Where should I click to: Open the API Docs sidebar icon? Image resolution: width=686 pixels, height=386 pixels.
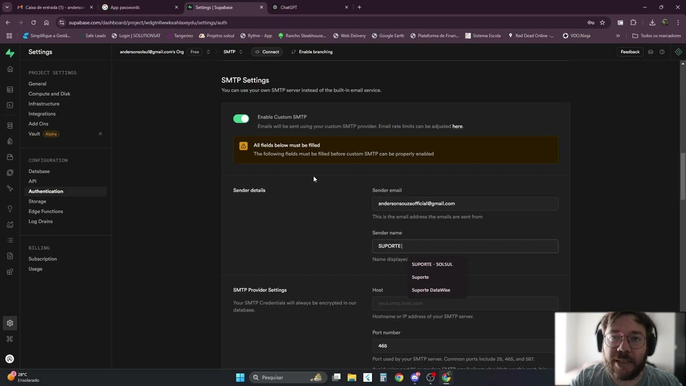tap(10, 256)
